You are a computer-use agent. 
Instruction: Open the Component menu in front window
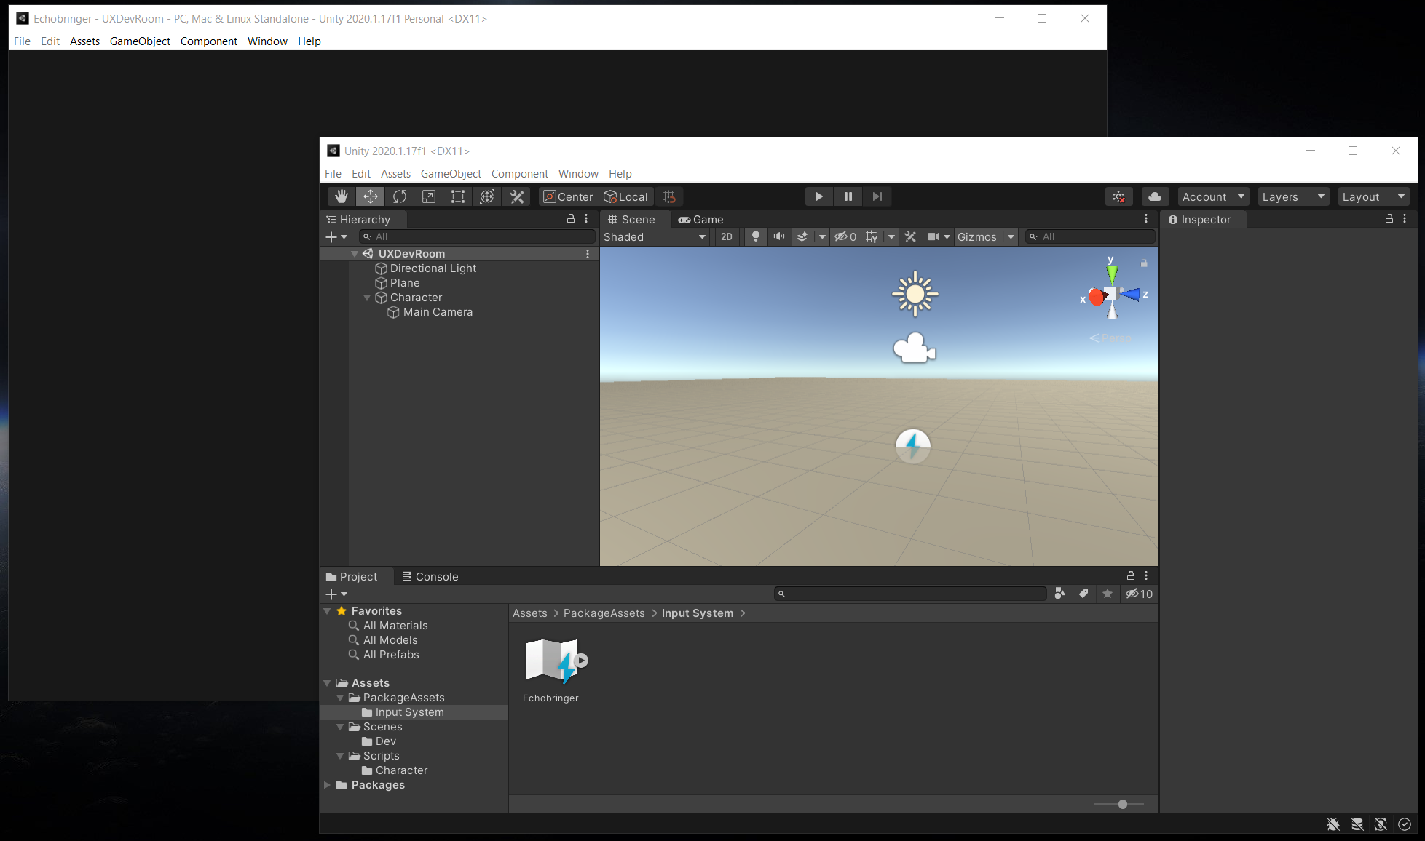tap(519, 173)
